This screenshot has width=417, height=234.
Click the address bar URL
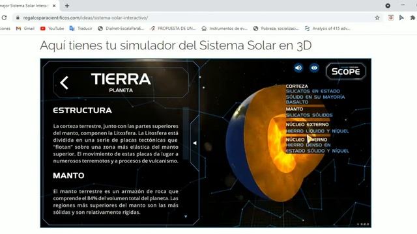[85, 18]
